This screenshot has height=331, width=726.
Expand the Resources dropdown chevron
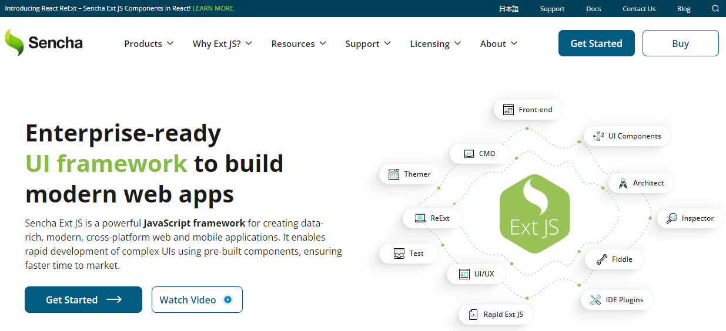323,43
